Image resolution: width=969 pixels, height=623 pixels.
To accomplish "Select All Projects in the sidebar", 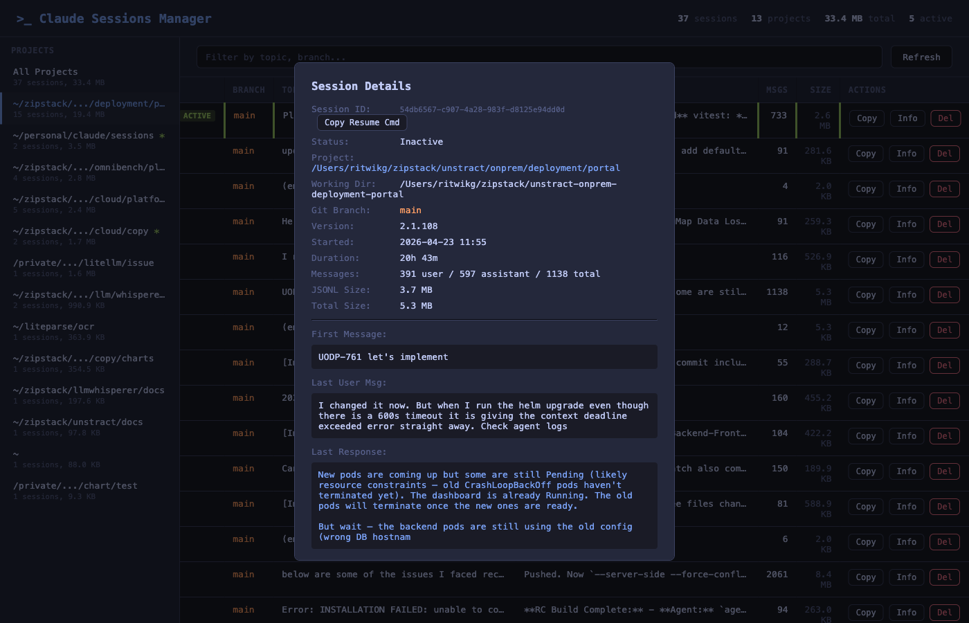I will click(x=46, y=72).
